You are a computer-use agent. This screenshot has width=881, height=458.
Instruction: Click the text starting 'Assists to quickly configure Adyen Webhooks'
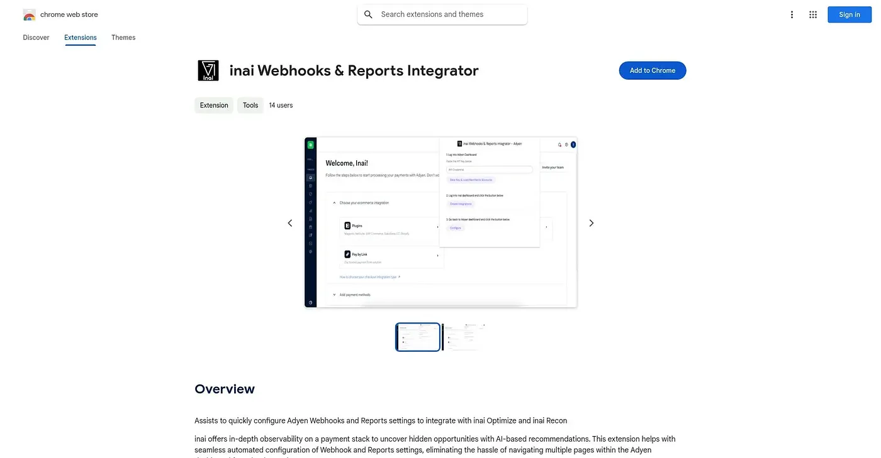pyautogui.click(x=381, y=420)
